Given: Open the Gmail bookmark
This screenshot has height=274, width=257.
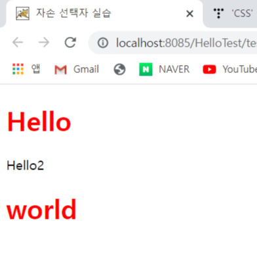Looking at the screenshot, I should [x=77, y=69].
